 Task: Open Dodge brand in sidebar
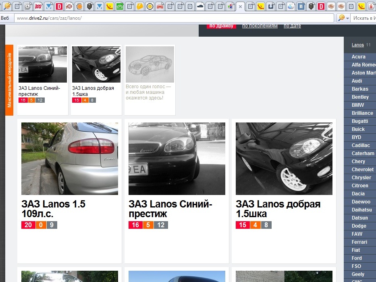(360, 226)
